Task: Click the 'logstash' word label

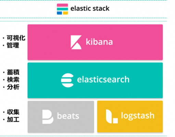Action: coord(138,116)
